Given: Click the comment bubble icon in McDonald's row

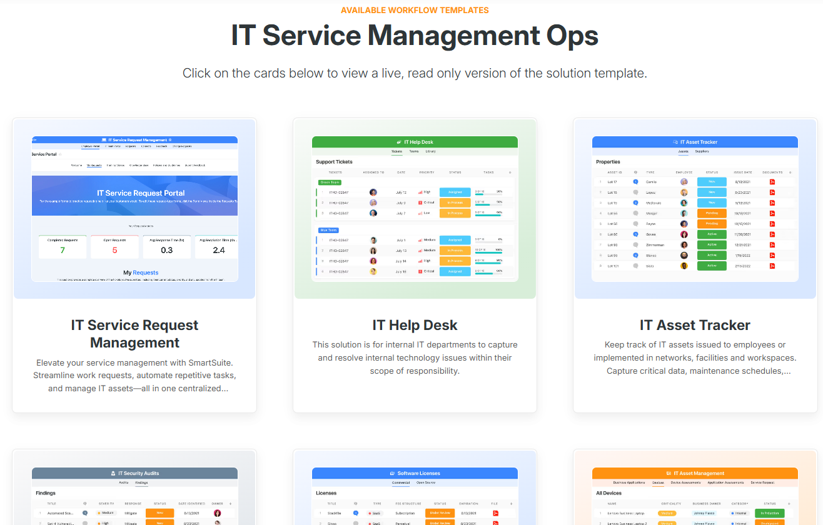Looking at the screenshot, I should coord(635,203).
